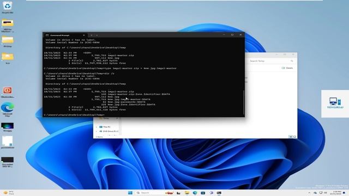Click the terminal vertical scrollbar thumb
The width and height of the screenshot is (349, 196).
pos(244,102)
